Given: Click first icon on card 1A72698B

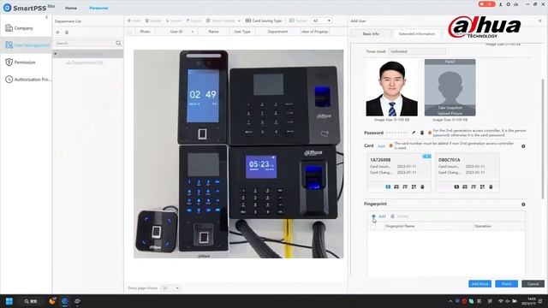Looking at the screenshot, I should pyautogui.click(x=388, y=187).
